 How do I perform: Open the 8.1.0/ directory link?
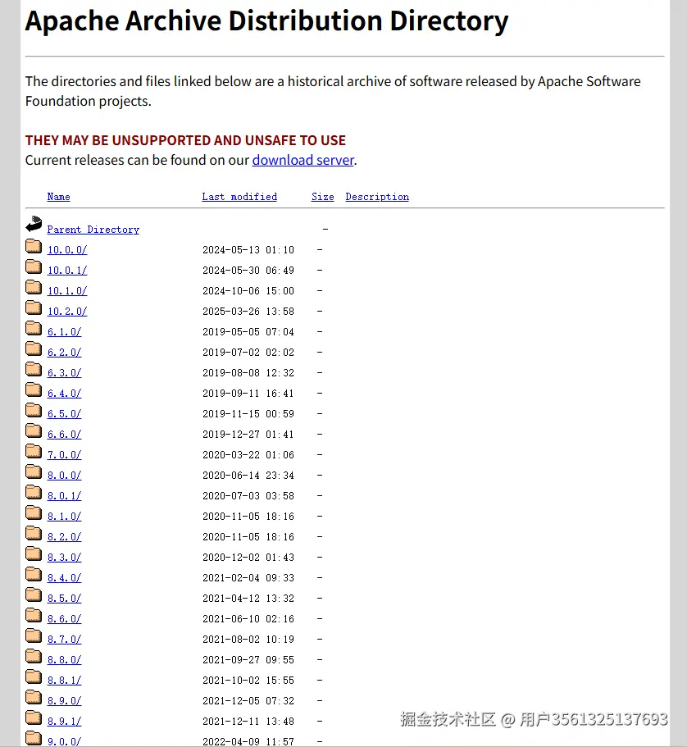(x=64, y=516)
